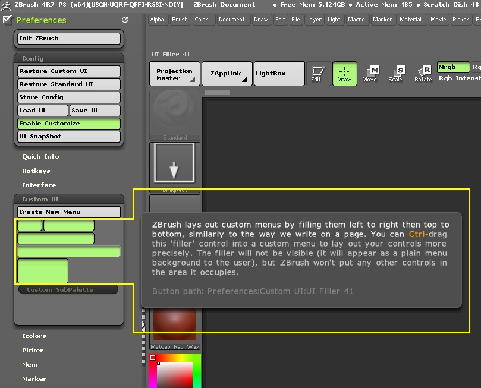Click the Init ZBrush button
Image resolution: width=481 pixels, height=388 pixels.
point(69,39)
